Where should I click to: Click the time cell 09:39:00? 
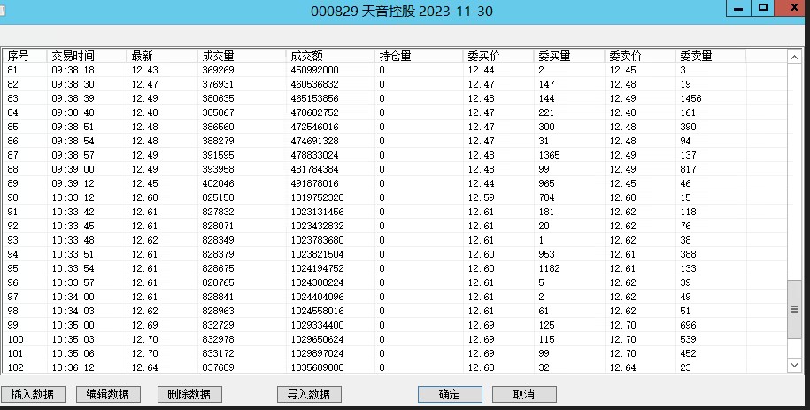pyautogui.click(x=73, y=169)
